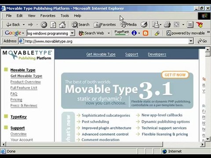Click the horizontal scrollbar right arrow
Screen dimensions: 211x158
tap(202, 144)
